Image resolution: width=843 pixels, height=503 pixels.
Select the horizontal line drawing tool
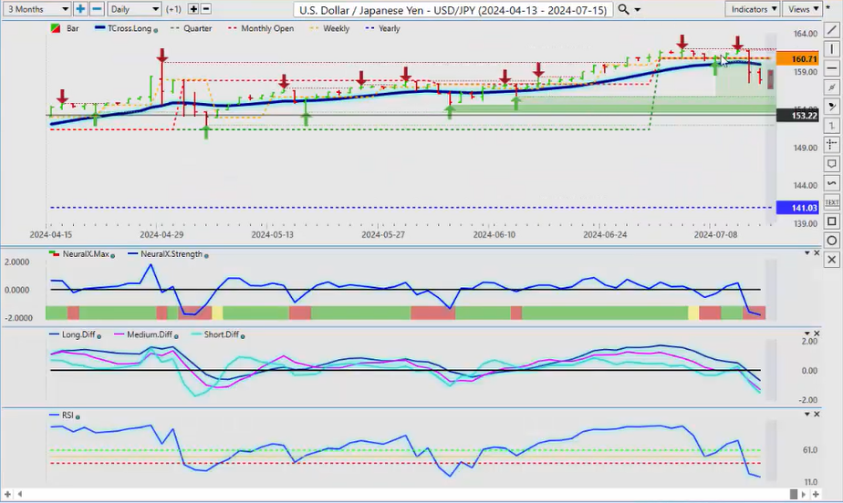tap(832, 68)
